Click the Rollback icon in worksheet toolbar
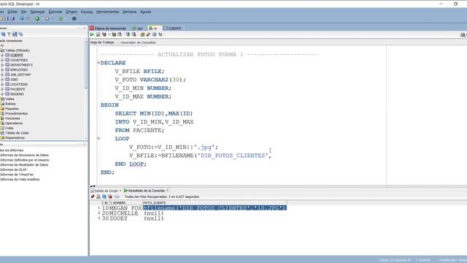 click(x=134, y=34)
